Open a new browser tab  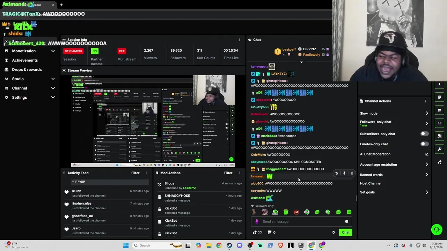61,5
